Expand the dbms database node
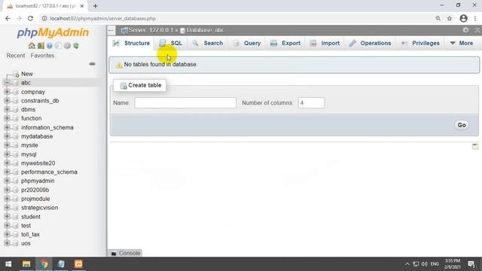482x271 pixels. [x=7, y=109]
